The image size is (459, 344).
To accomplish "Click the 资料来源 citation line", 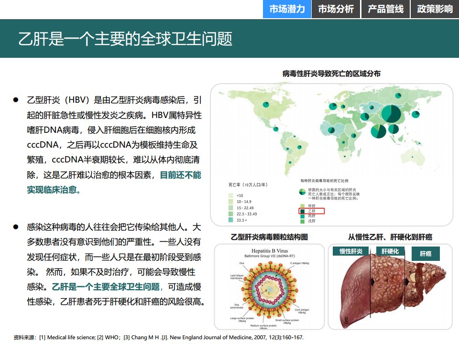I will tap(158, 337).
